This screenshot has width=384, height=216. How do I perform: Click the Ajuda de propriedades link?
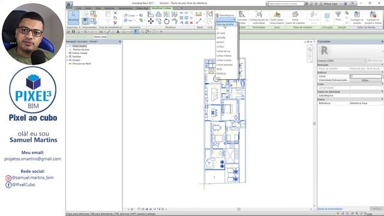click(x=330, y=209)
